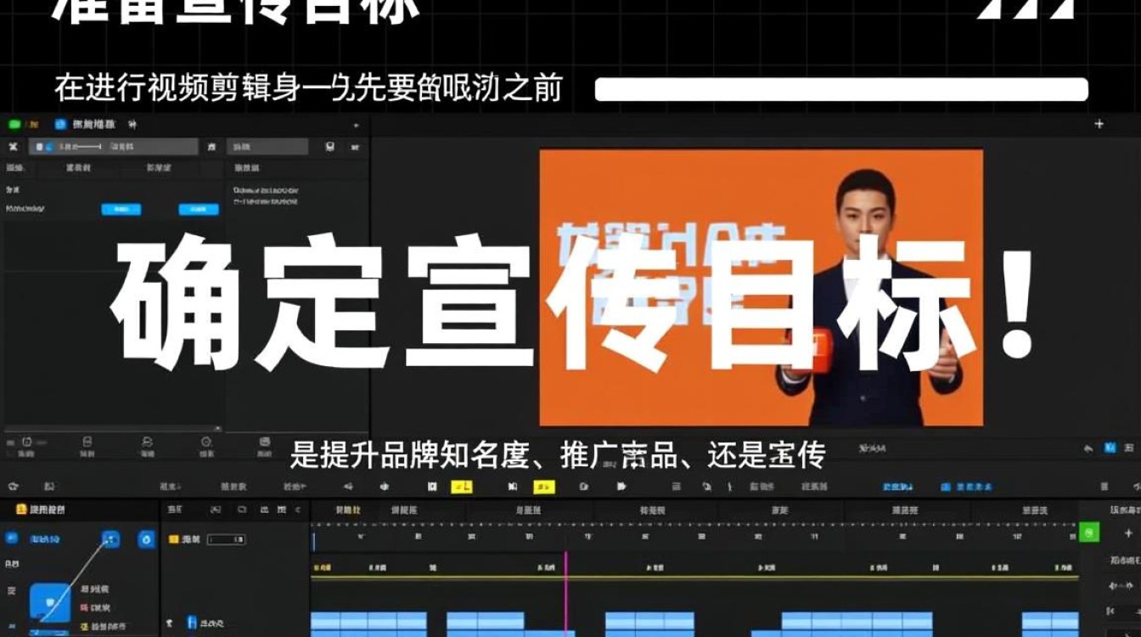Click the save-disk icon in the media panel toolbar
This screenshot has height=637, width=1141.
point(330,147)
